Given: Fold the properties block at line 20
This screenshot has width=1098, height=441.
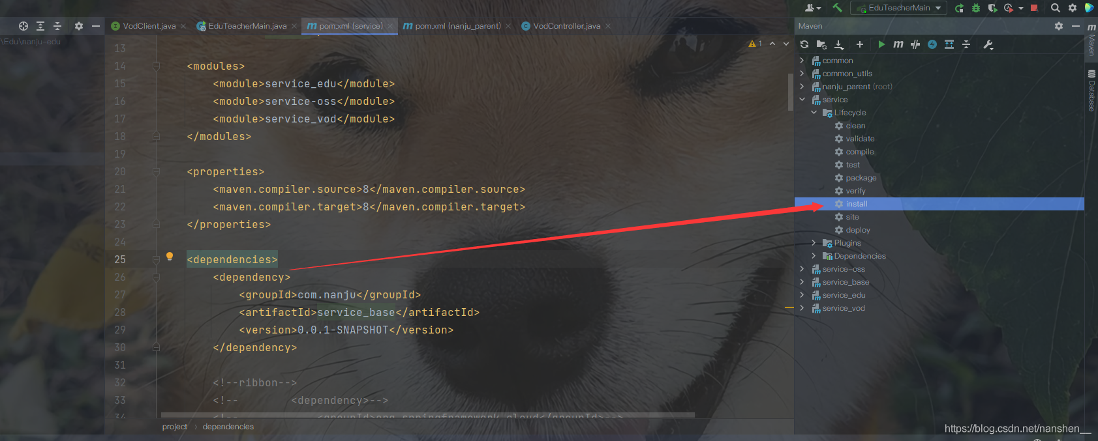Looking at the screenshot, I should 156,172.
